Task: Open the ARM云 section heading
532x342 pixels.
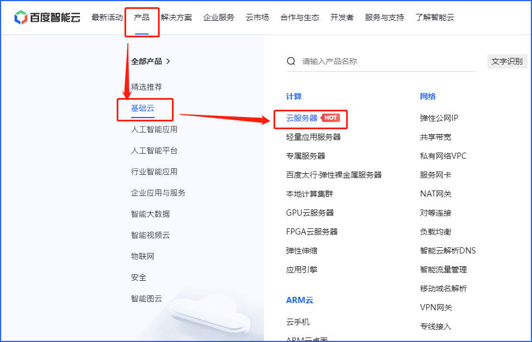Action: click(x=300, y=300)
